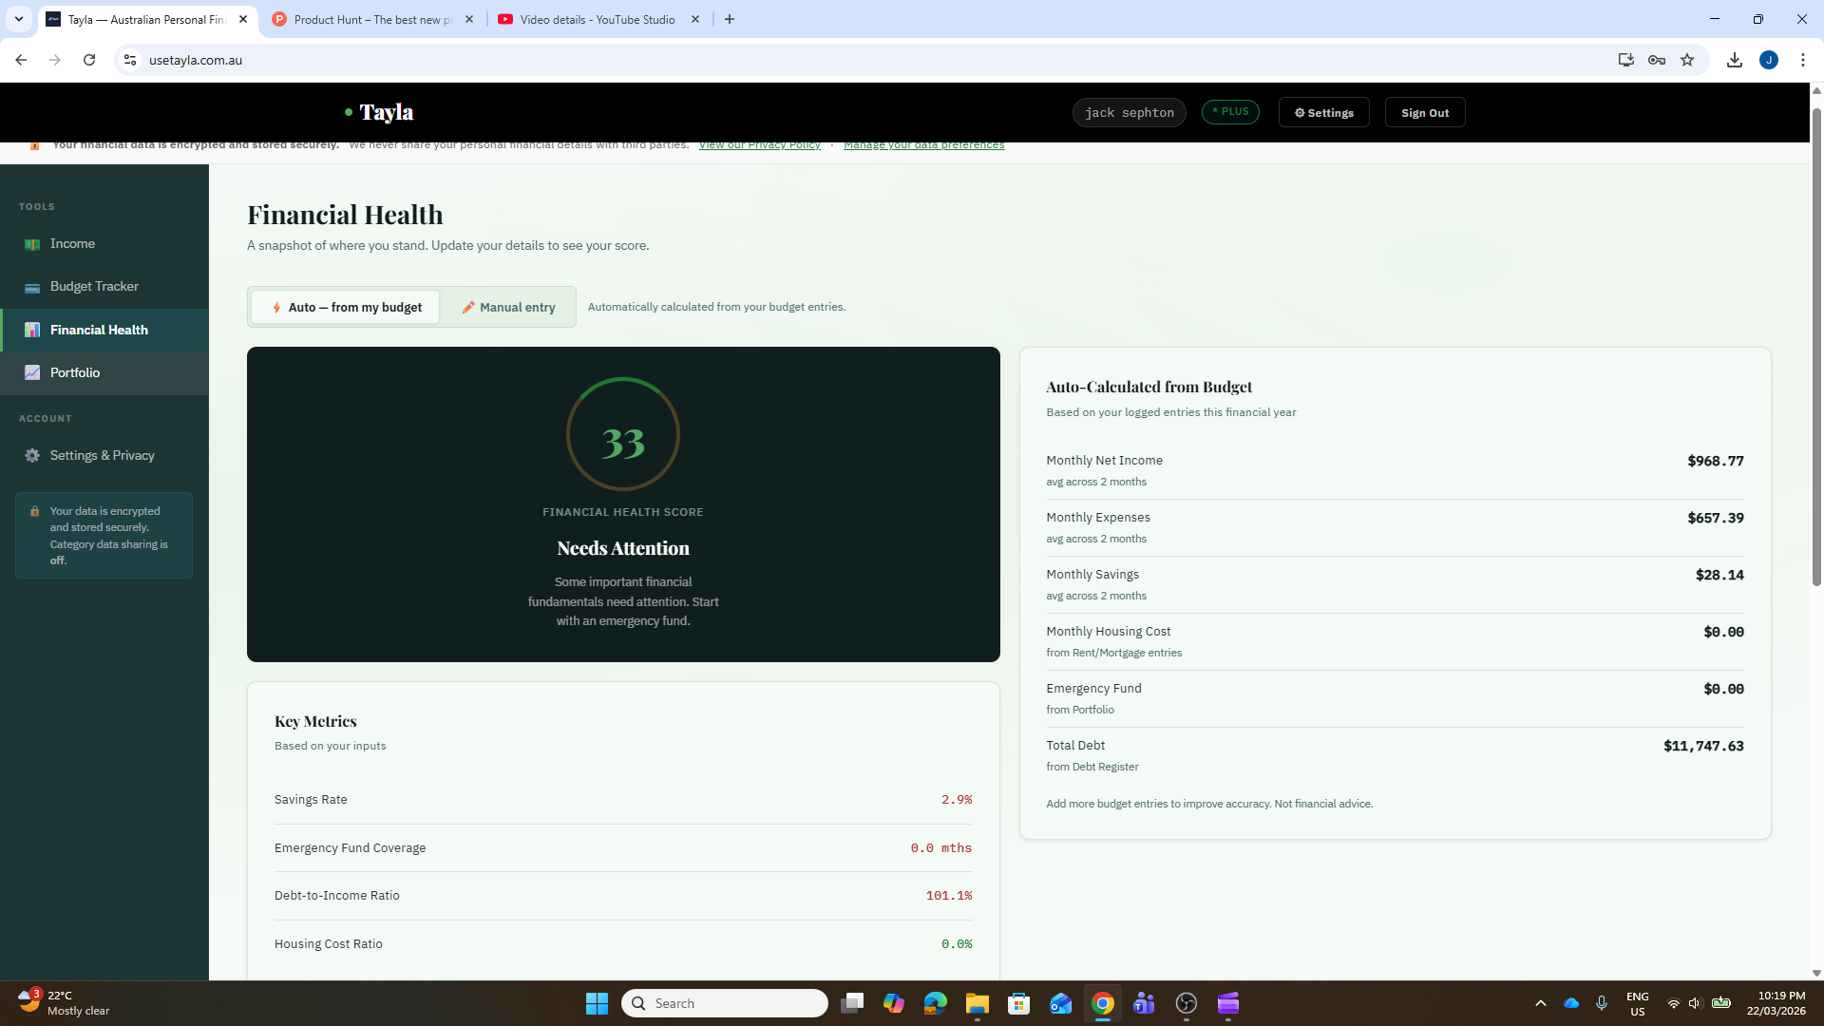Select Budget Tracker from the sidebar
Image resolution: width=1824 pixels, height=1026 pixels.
pos(94,286)
